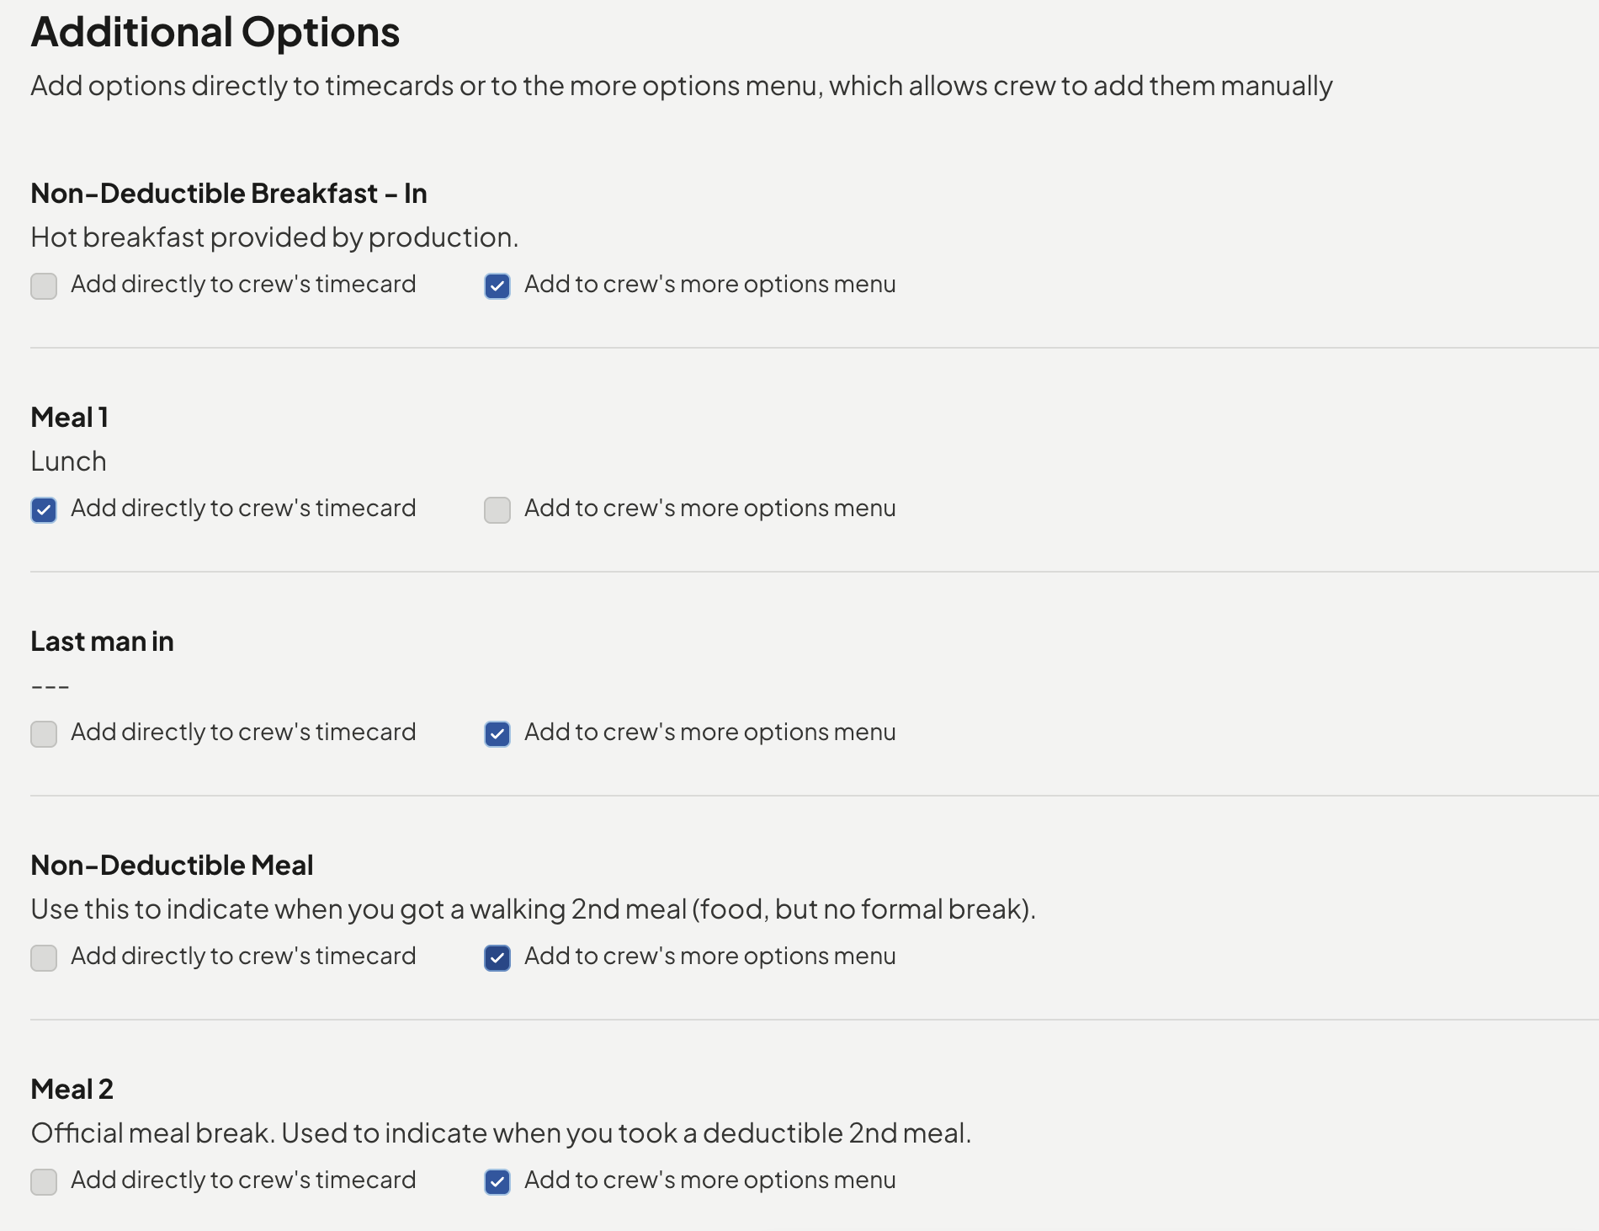Click the 'Non-Deductible Meal' heading

173,866
